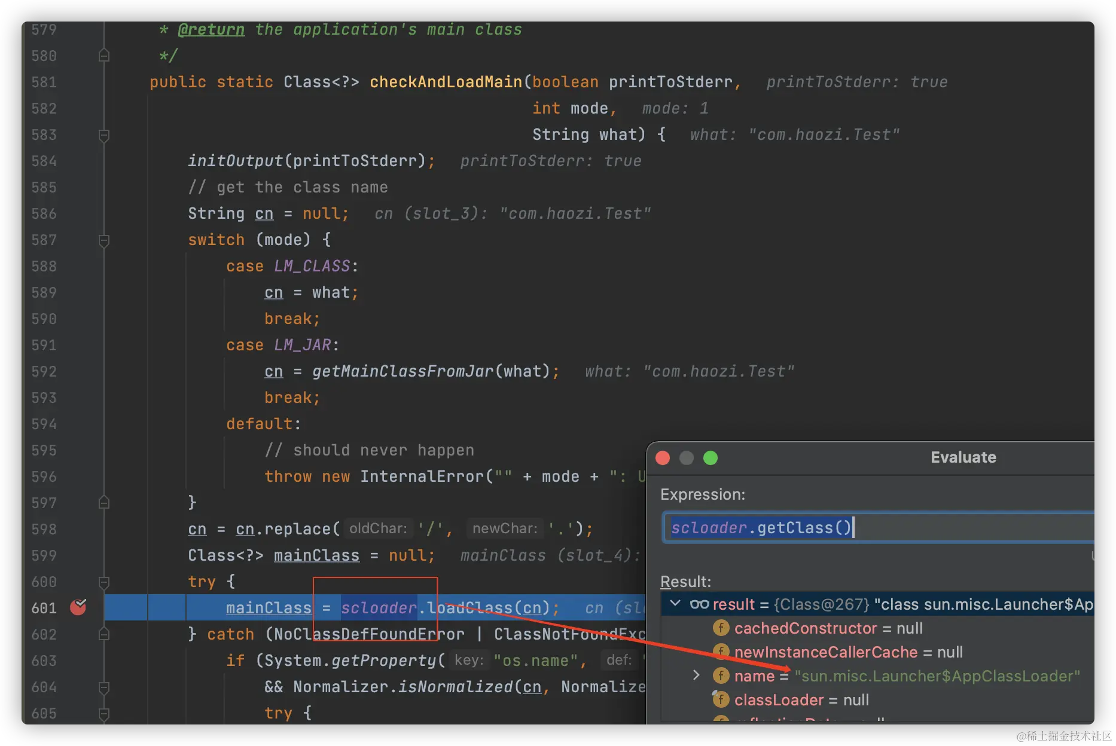Click the gray minimize button of Evaluate dialog
The height and width of the screenshot is (746, 1116).
click(x=687, y=458)
